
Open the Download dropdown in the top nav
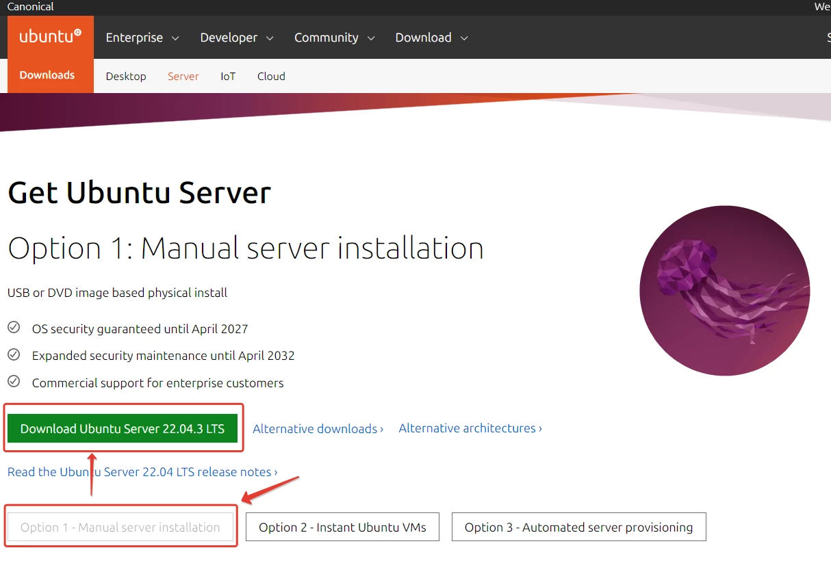(431, 38)
